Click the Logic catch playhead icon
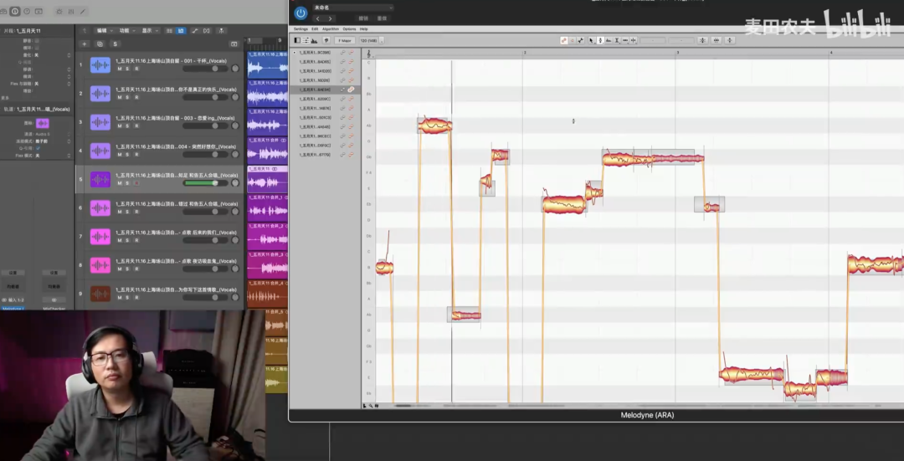Viewport: 904px width, 461px height. pos(219,31)
